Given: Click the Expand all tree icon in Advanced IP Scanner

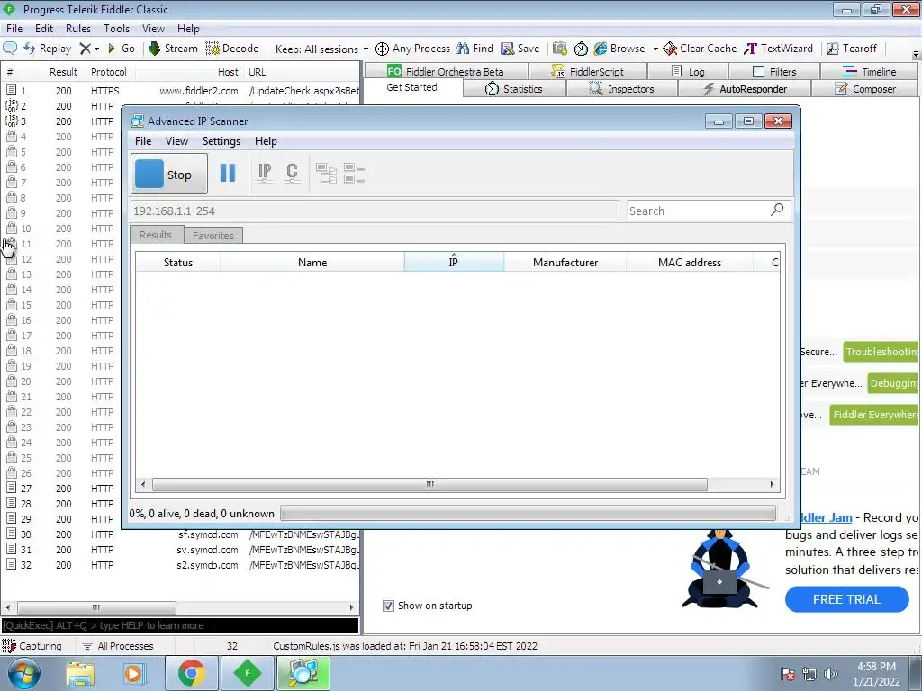Looking at the screenshot, I should (326, 174).
